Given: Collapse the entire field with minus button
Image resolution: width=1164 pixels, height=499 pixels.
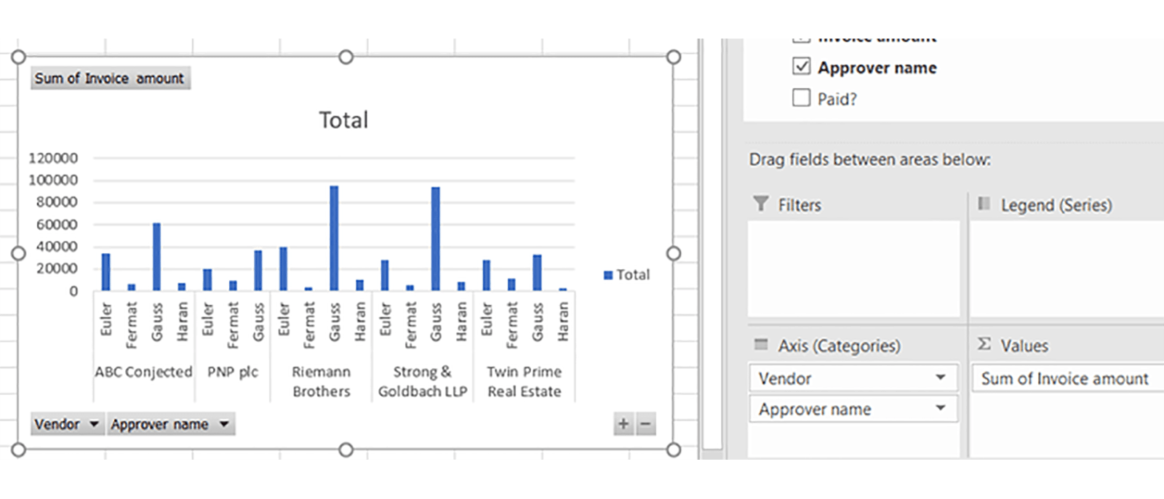Looking at the screenshot, I should point(645,424).
